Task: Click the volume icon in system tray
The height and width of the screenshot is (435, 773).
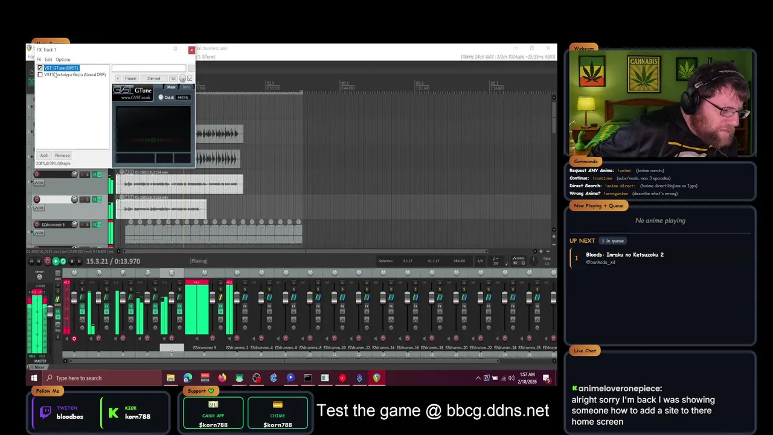Action: pyautogui.click(x=512, y=378)
